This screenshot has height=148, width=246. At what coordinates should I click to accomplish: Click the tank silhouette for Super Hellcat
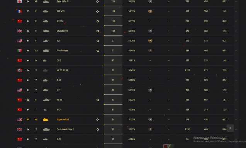coord(46,119)
